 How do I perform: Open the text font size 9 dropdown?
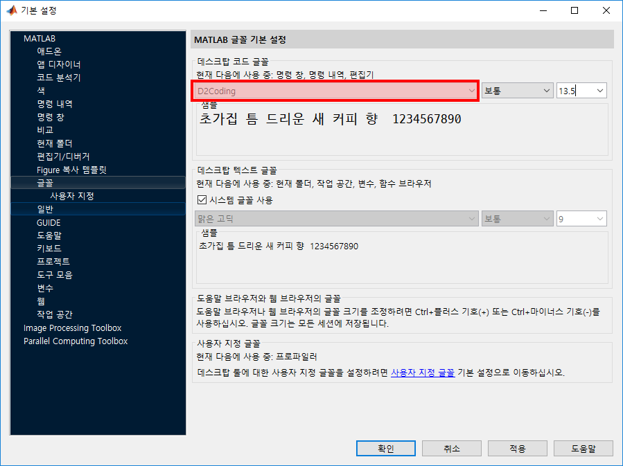coord(581,219)
